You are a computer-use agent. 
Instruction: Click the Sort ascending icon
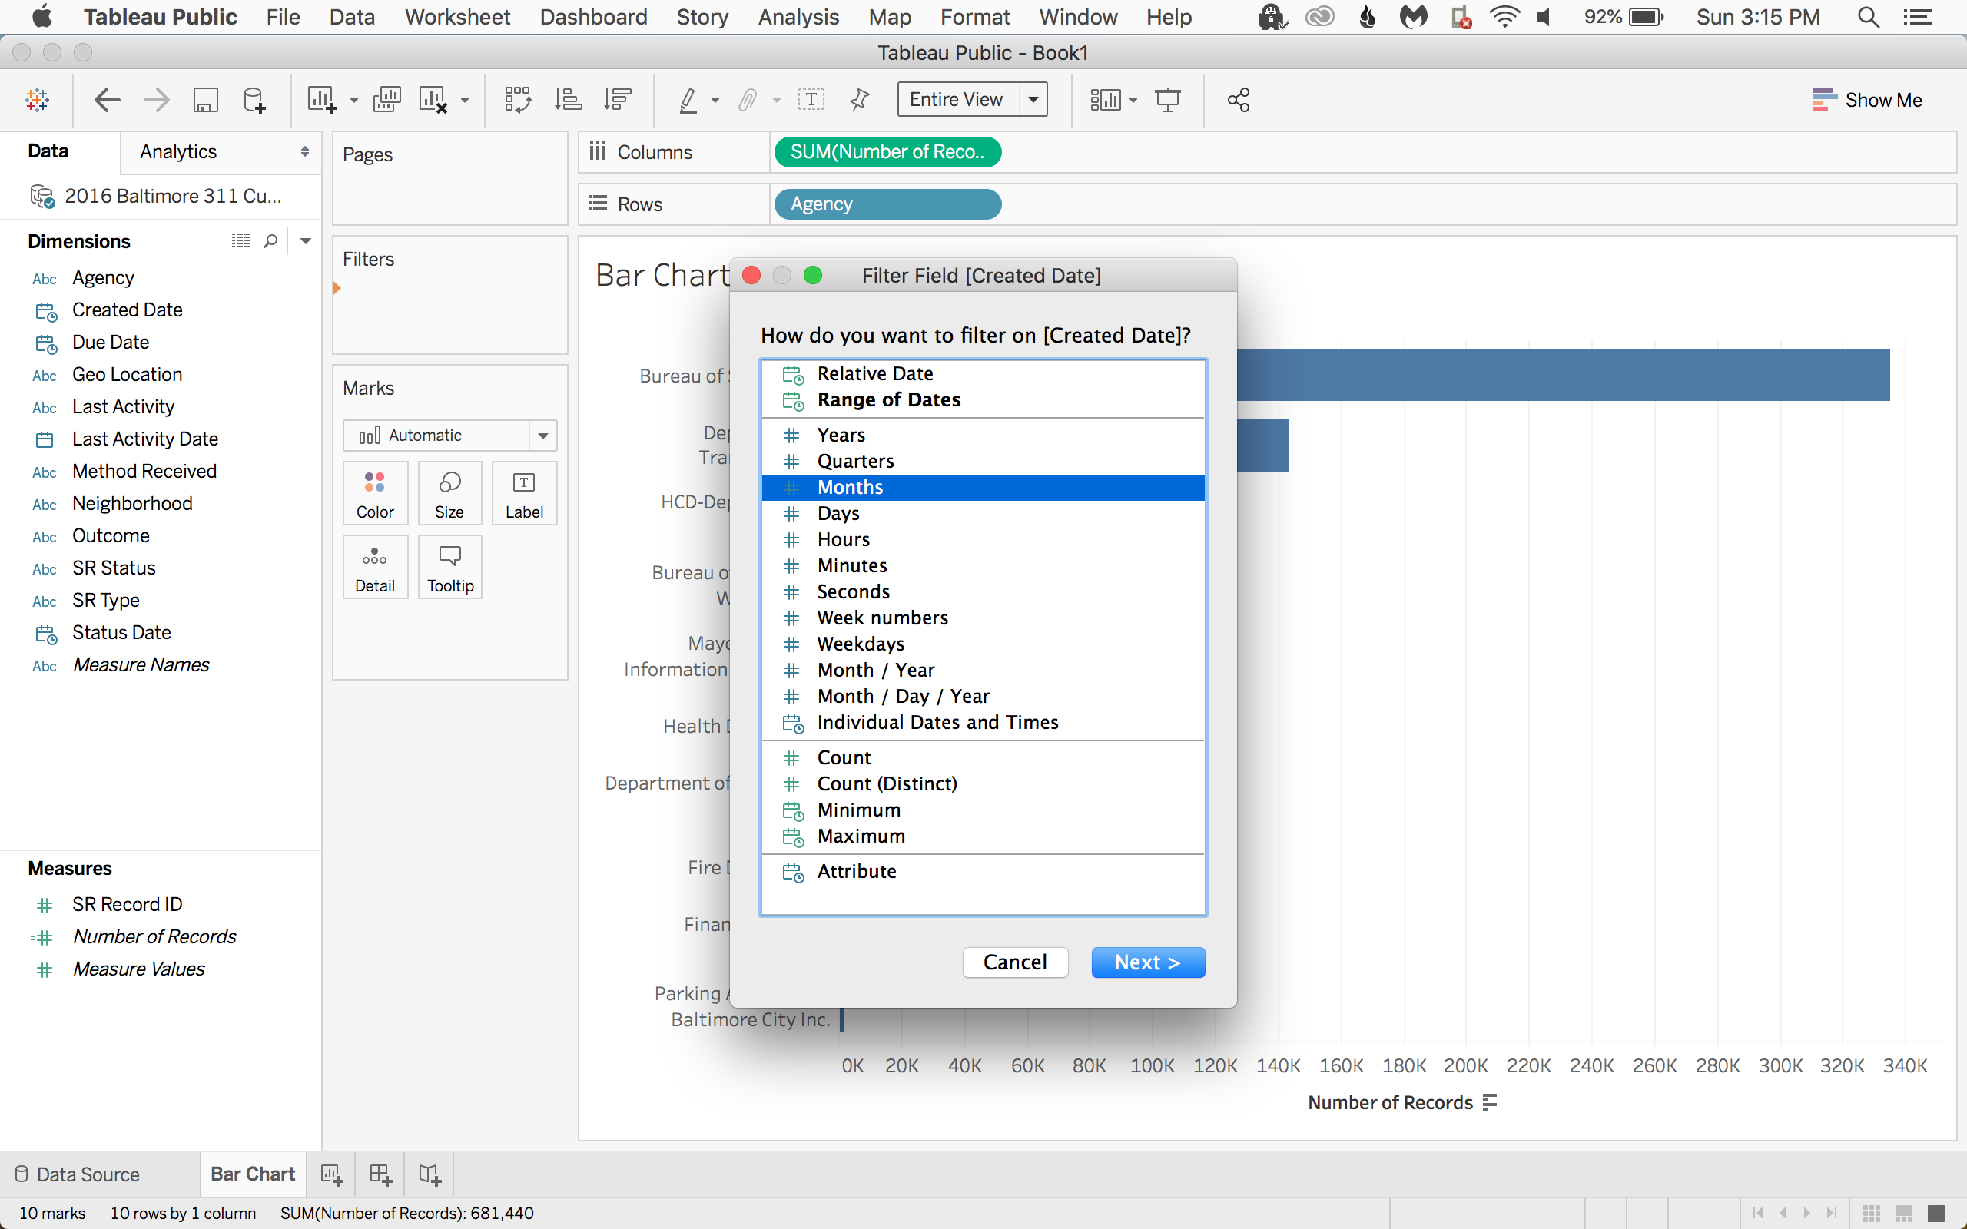click(x=568, y=100)
